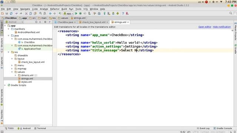Screen dimensions: 237x133
Task: Switch to the check_box_layout.xml tab
Action: (94, 22)
